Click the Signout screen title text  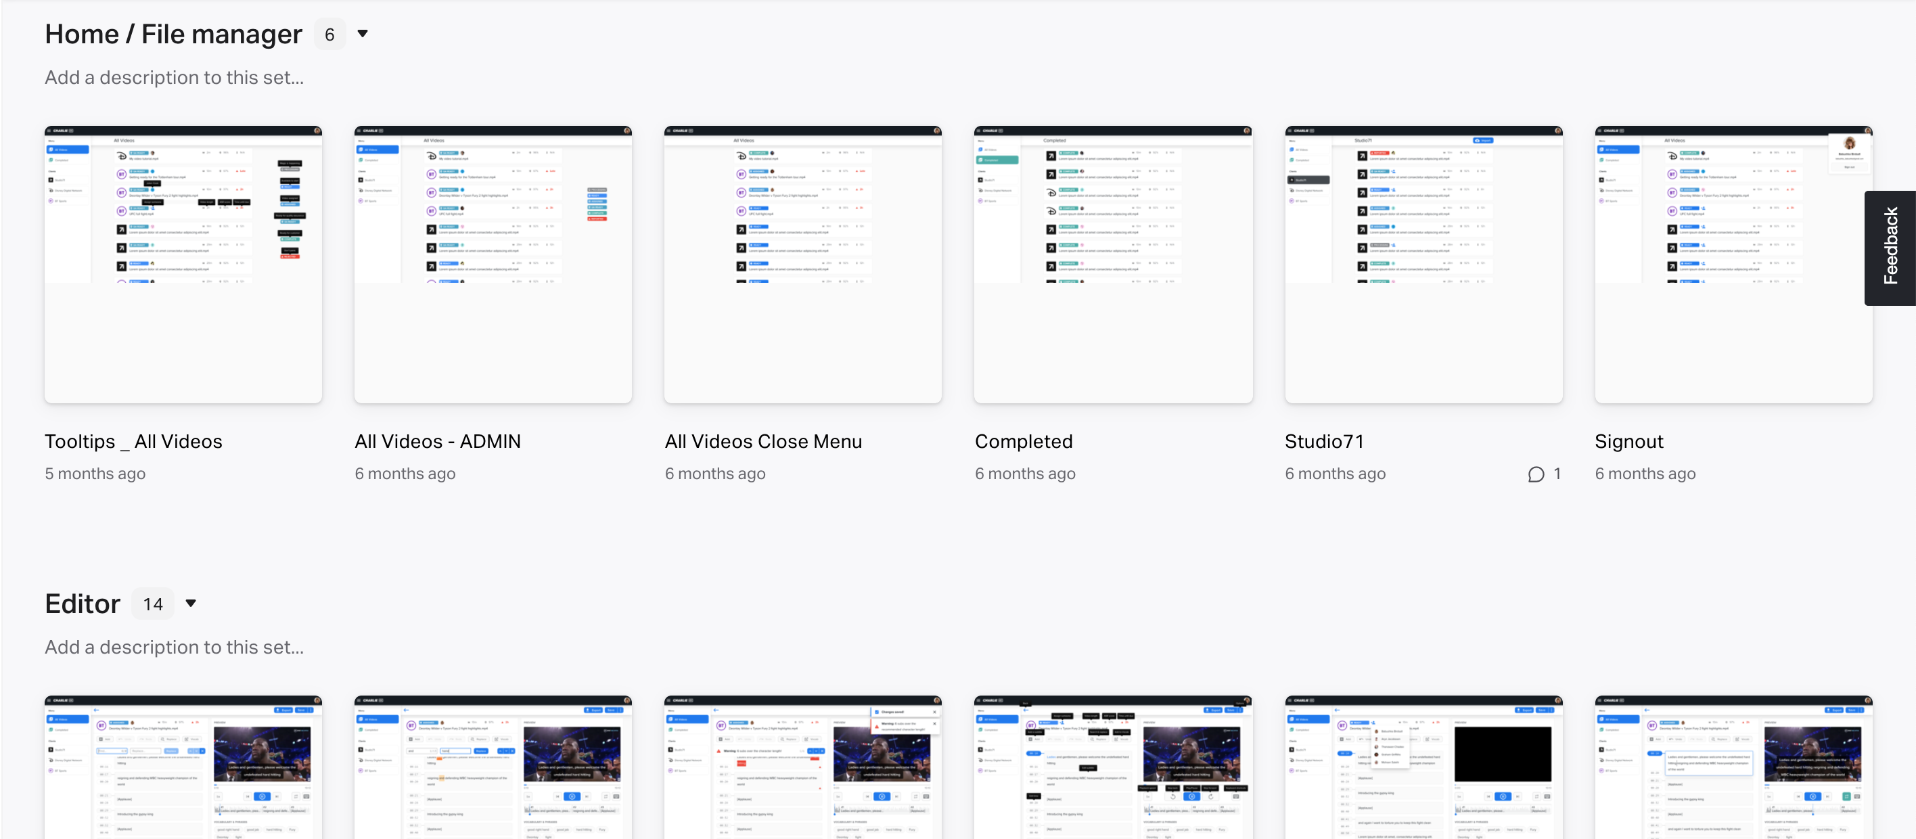point(1628,441)
